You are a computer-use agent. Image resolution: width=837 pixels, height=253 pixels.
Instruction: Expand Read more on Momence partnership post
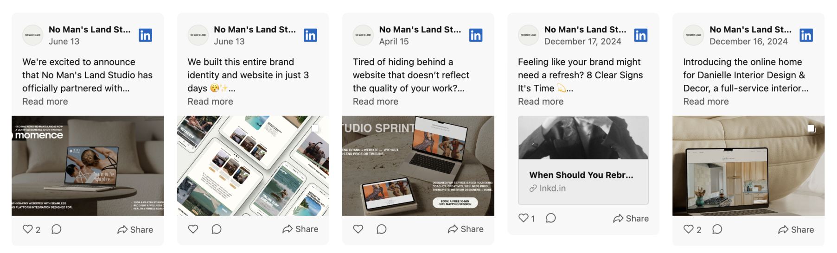click(45, 101)
